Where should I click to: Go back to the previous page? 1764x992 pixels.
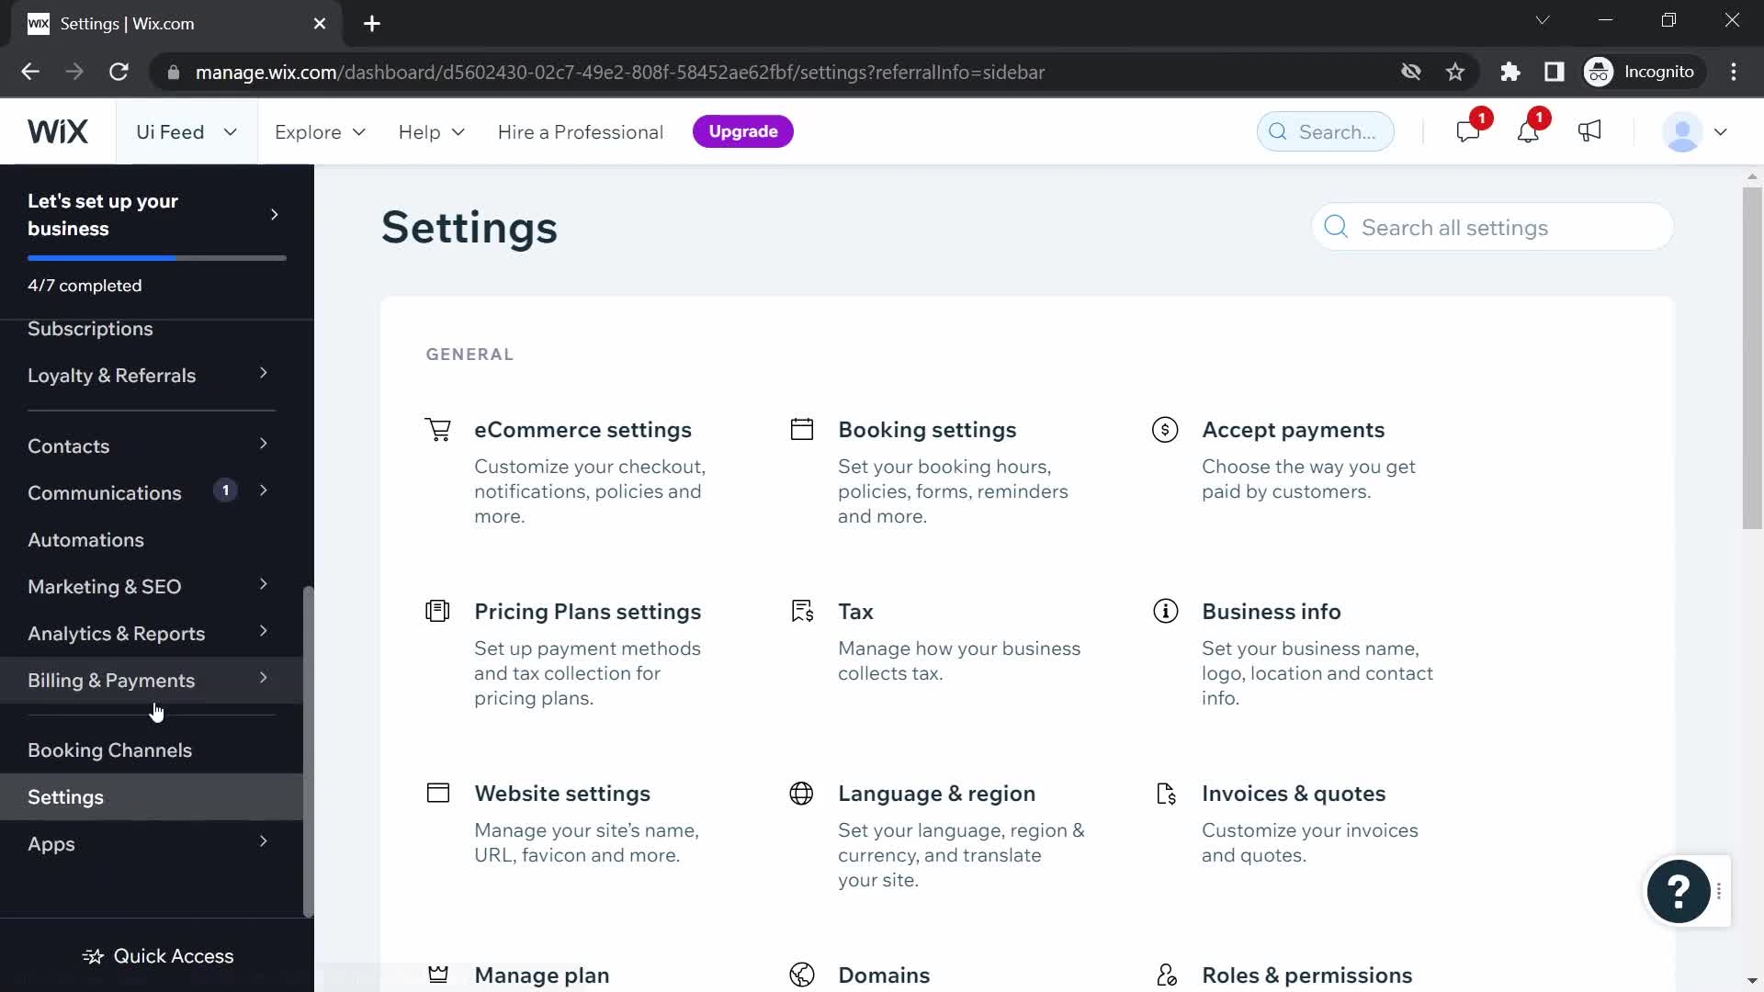(x=30, y=72)
